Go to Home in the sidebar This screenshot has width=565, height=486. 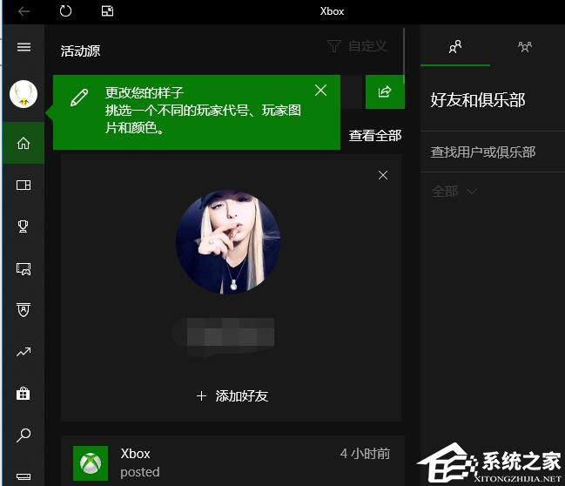coord(24,143)
